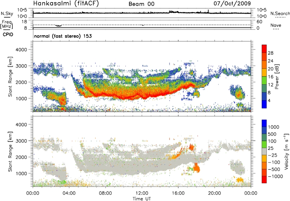Click the N.Sky legend label
The width and height of the screenshot is (290, 201).
coord(7,13)
